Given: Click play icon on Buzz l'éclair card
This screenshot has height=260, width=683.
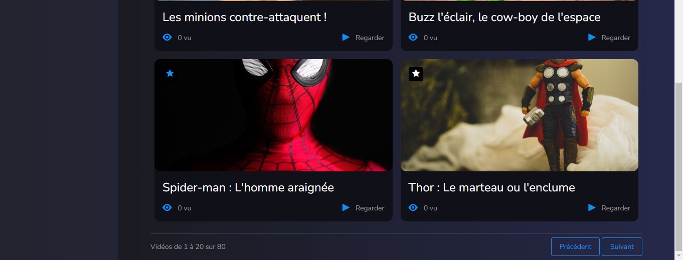Looking at the screenshot, I should 592,37.
